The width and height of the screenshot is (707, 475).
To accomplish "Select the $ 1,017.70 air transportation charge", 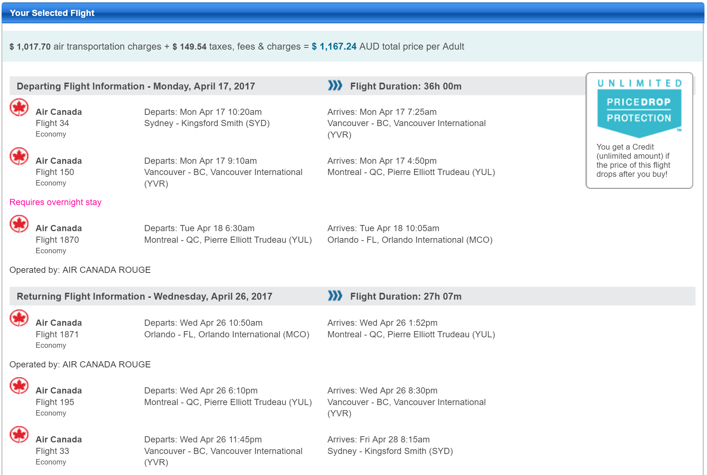I will pyautogui.click(x=30, y=46).
